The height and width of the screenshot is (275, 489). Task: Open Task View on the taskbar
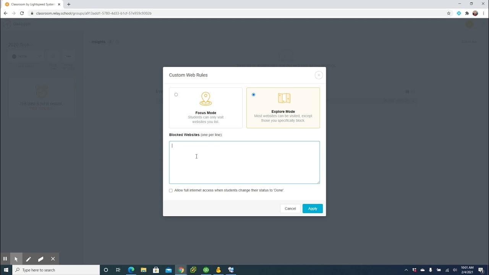[118, 270]
